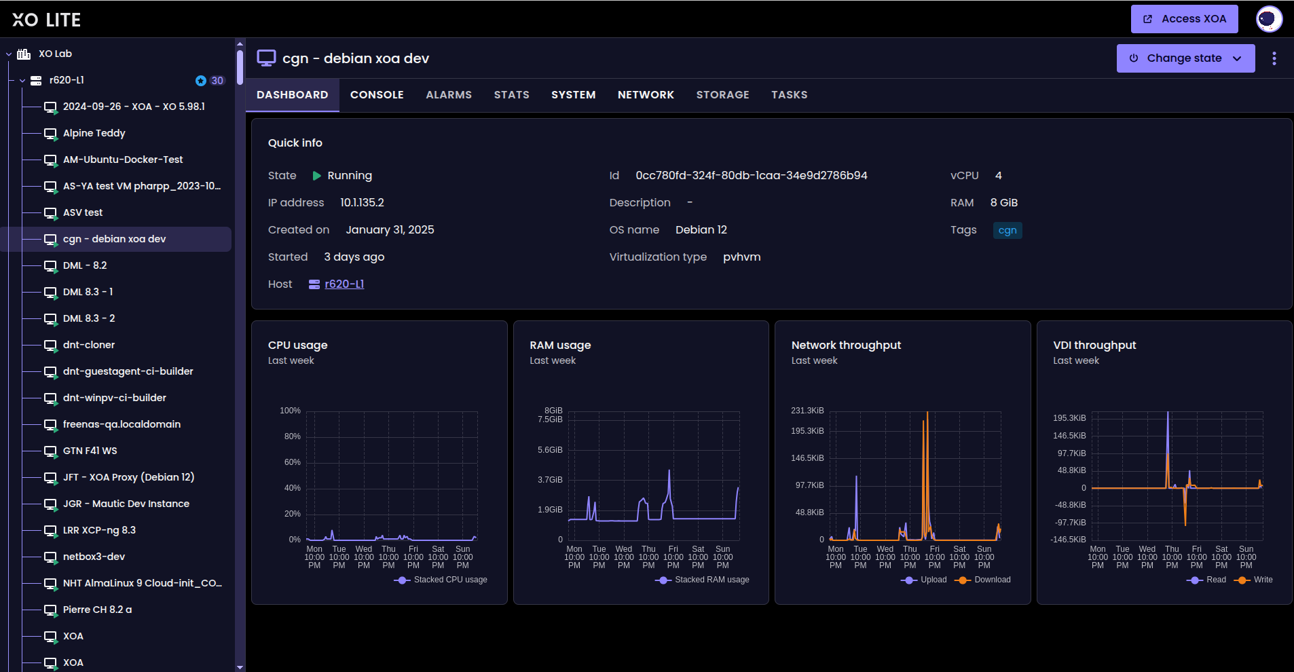
Task: Open the Change state dropdown chevron
Action: pyautogui.click(x=1237, y=58)
